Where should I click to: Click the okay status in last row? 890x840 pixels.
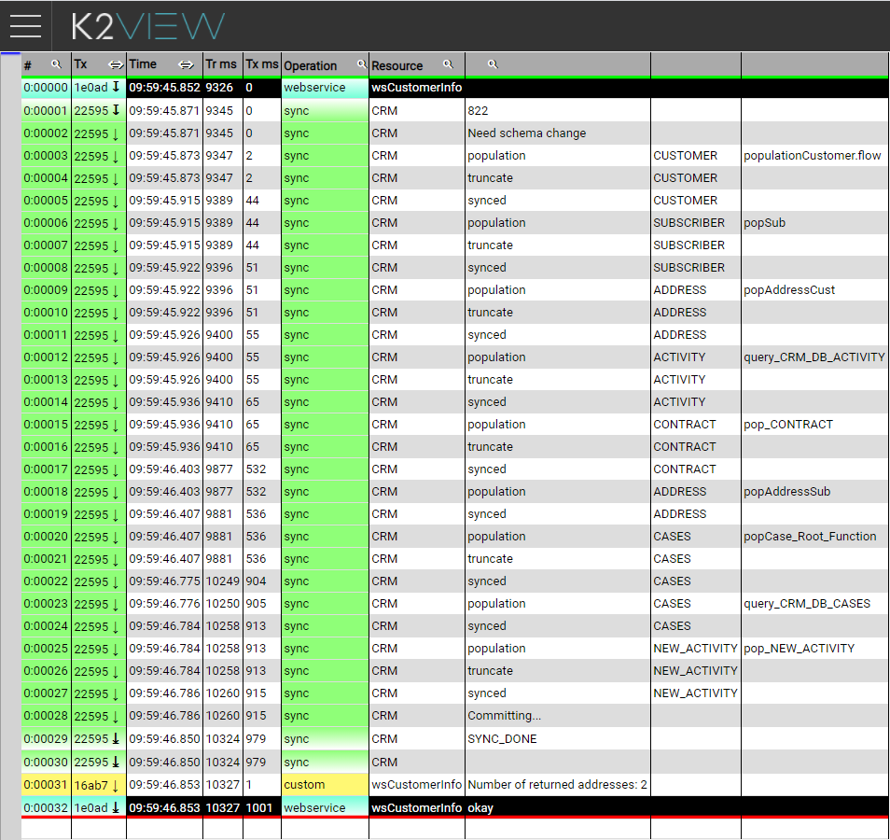coord(480,807)
